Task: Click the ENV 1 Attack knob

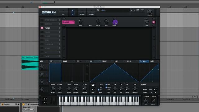Action: [53, 89]
